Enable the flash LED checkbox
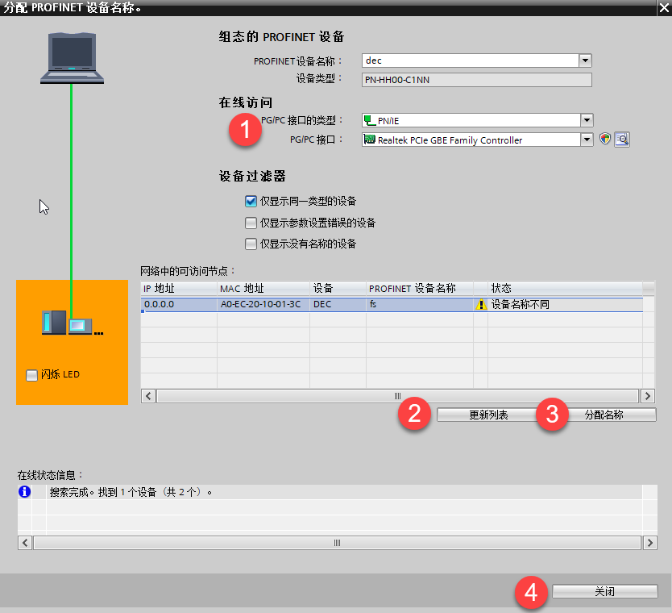This screenshot has height=613, width=672. 31,375
